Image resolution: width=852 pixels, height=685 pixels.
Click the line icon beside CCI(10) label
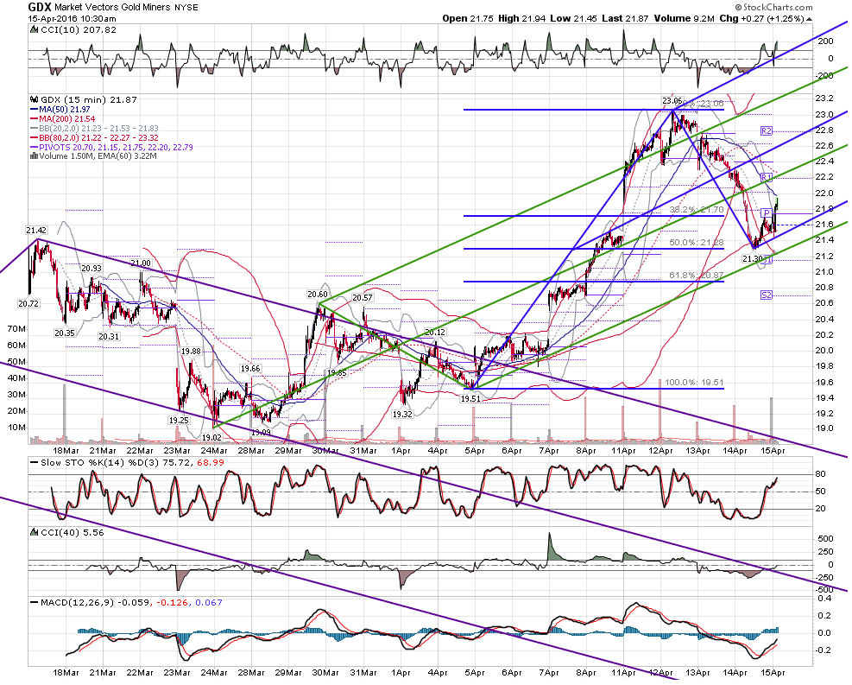point(35,30)
